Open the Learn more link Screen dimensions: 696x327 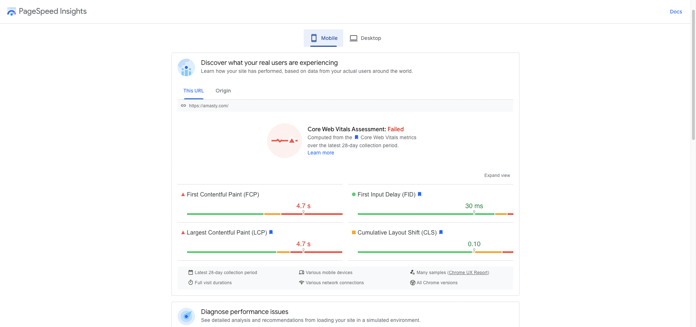[321, 153]
